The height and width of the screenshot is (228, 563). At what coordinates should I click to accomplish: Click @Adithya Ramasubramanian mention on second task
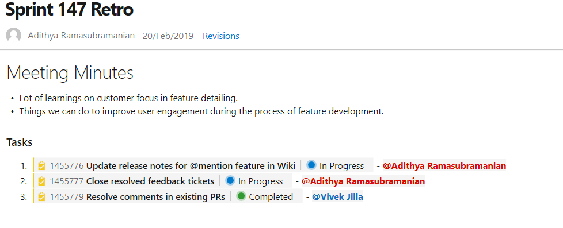pos(363,181)
